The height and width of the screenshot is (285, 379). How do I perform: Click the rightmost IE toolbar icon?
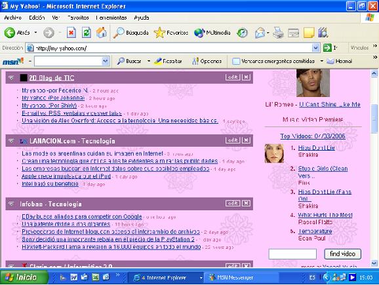[x=323, y=33]
